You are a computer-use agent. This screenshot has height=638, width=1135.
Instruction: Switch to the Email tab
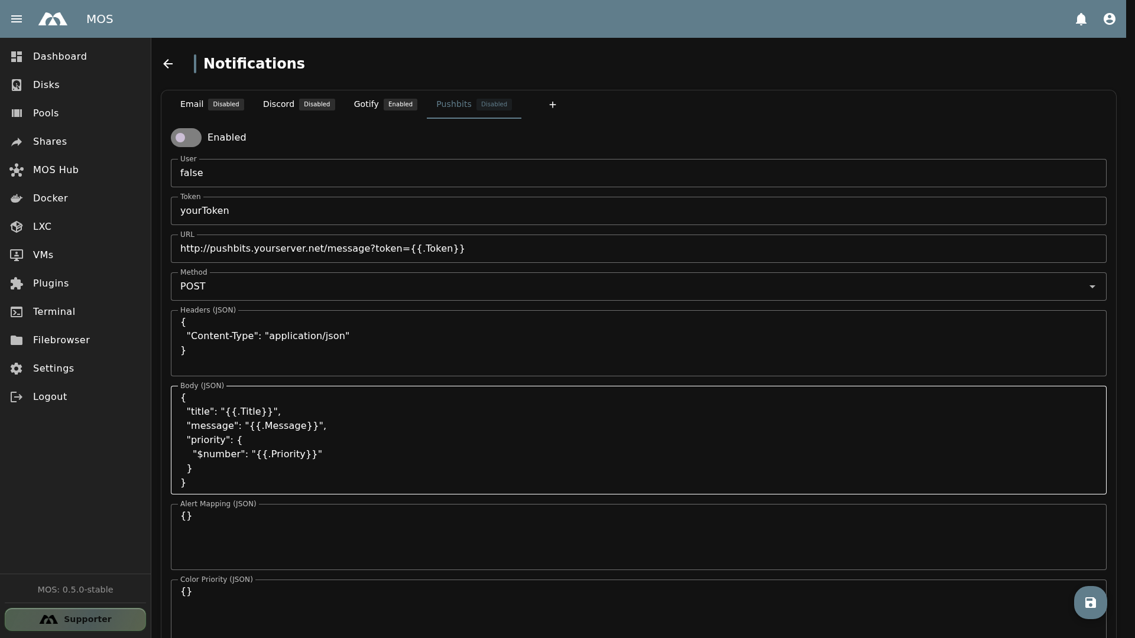pyautogui.click(x=212, y=105)
